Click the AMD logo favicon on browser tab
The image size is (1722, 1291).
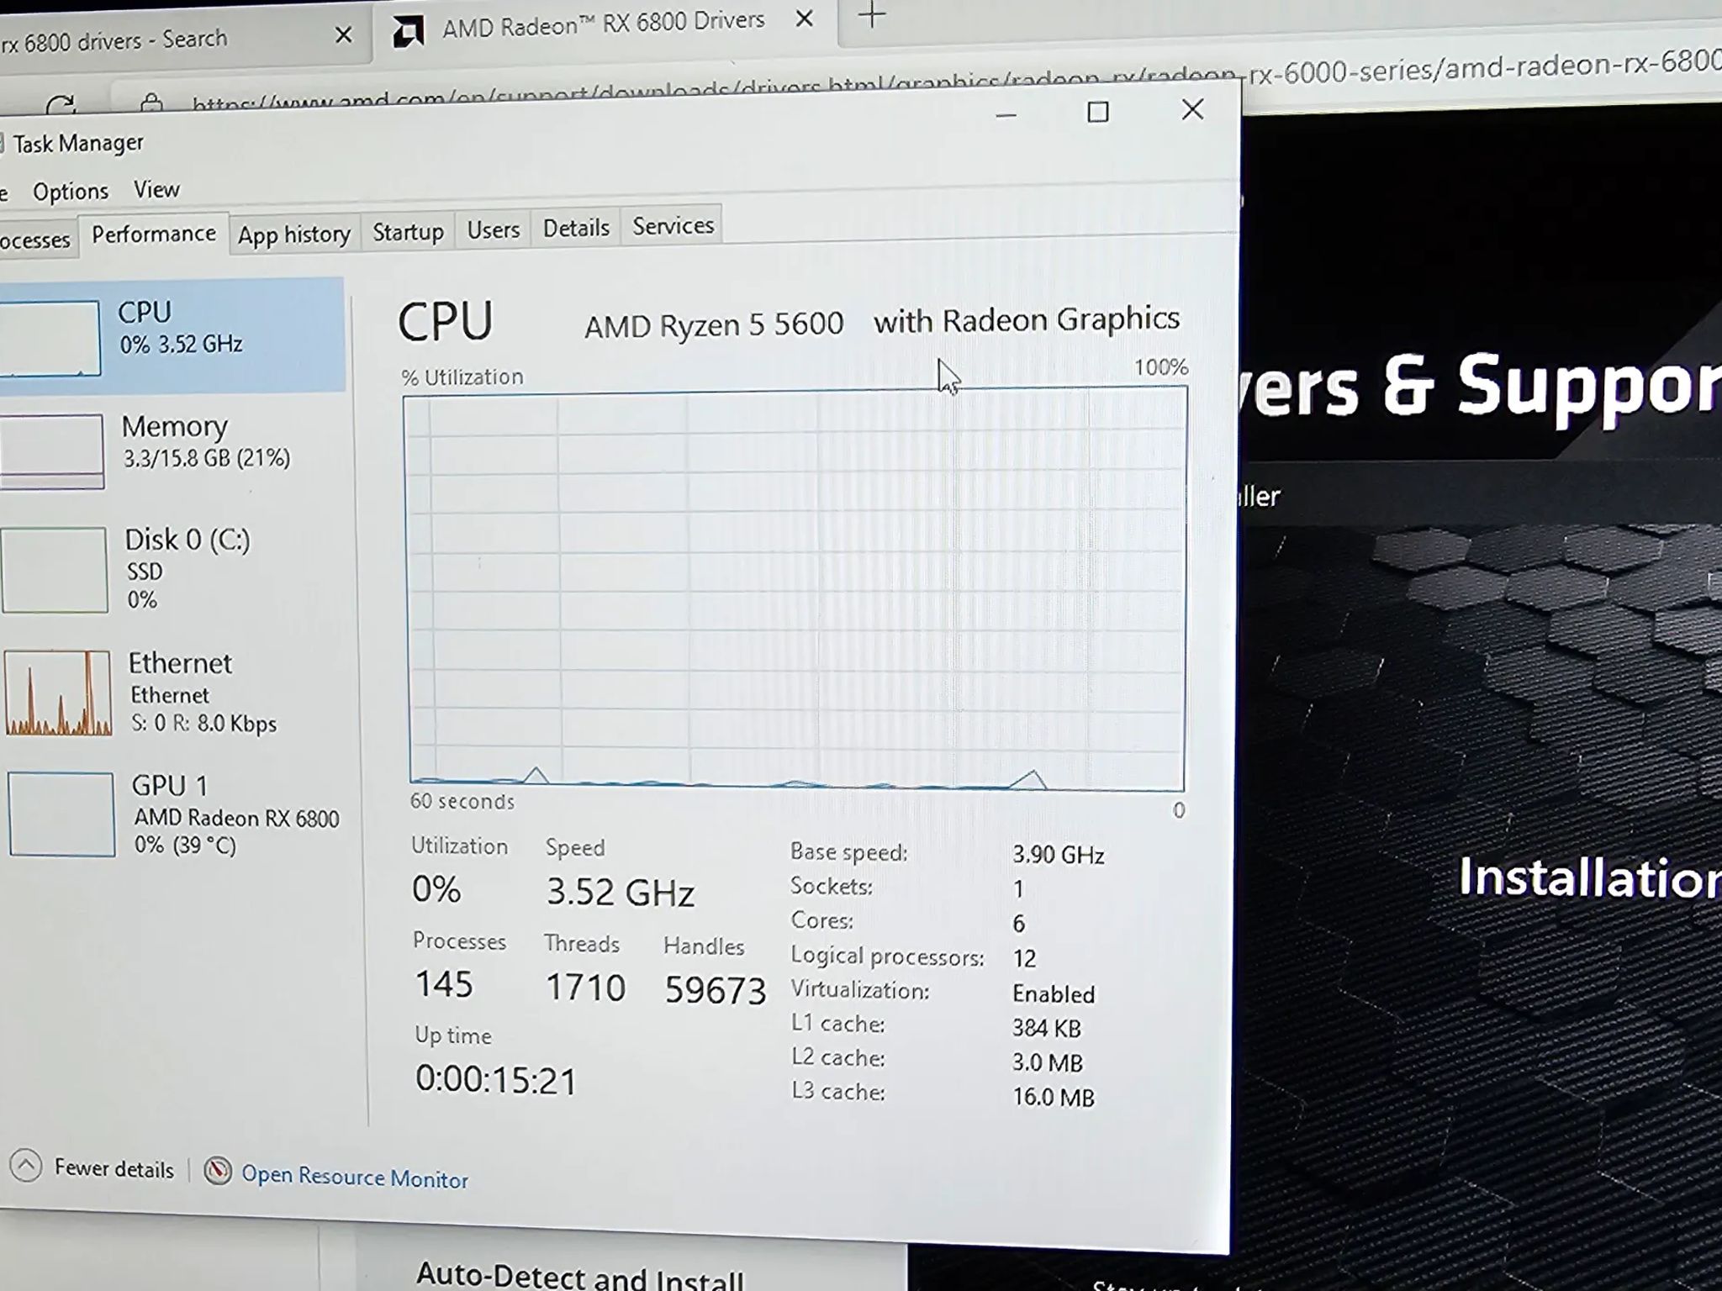coord(409,31)
